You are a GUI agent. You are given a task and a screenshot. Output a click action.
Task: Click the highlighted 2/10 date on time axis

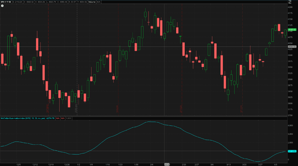click(x=167, y=165)
